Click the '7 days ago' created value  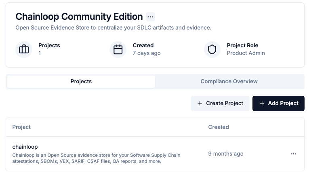pos(147,53)
